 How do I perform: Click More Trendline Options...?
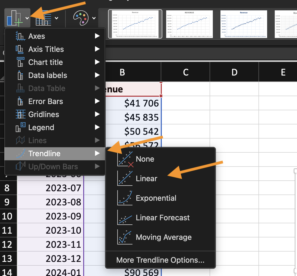(x=160, y=260)
